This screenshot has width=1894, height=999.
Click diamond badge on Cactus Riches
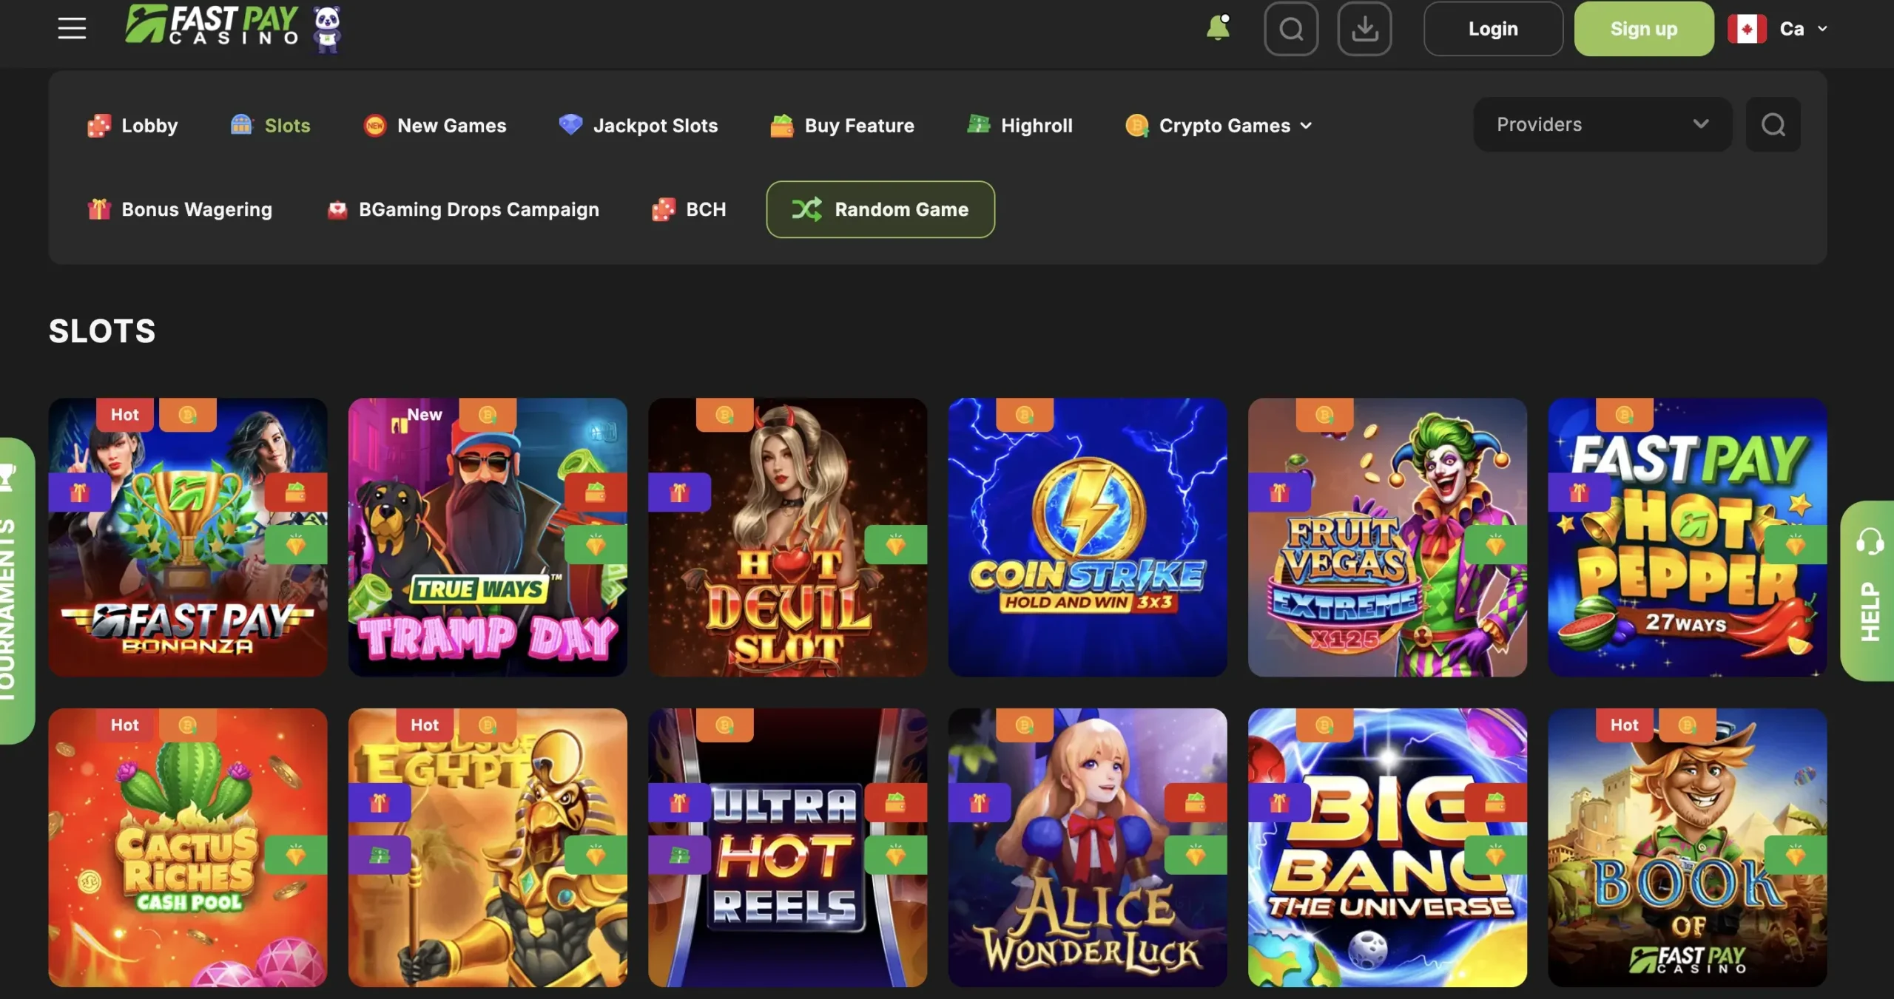tap(296, 856)
